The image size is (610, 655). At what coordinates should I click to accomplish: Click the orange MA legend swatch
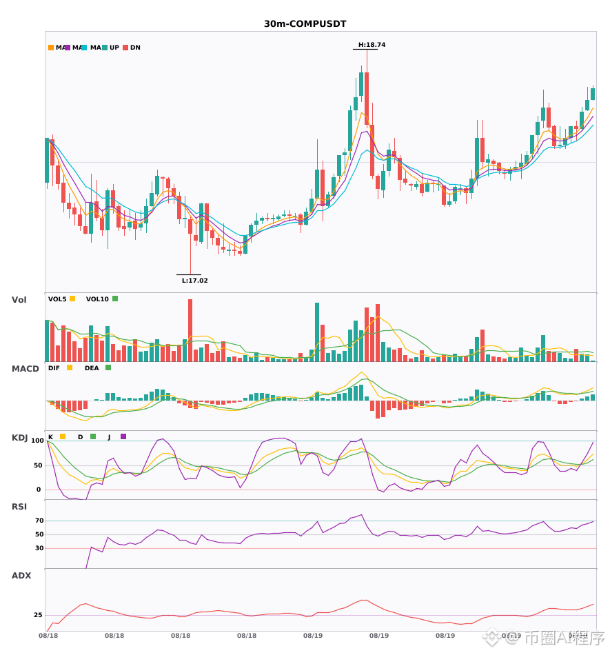pos(51,48)
